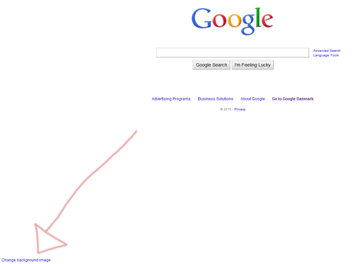Click the © 2010 copyright text
This screenshot has width=356, height=264.
225,109
